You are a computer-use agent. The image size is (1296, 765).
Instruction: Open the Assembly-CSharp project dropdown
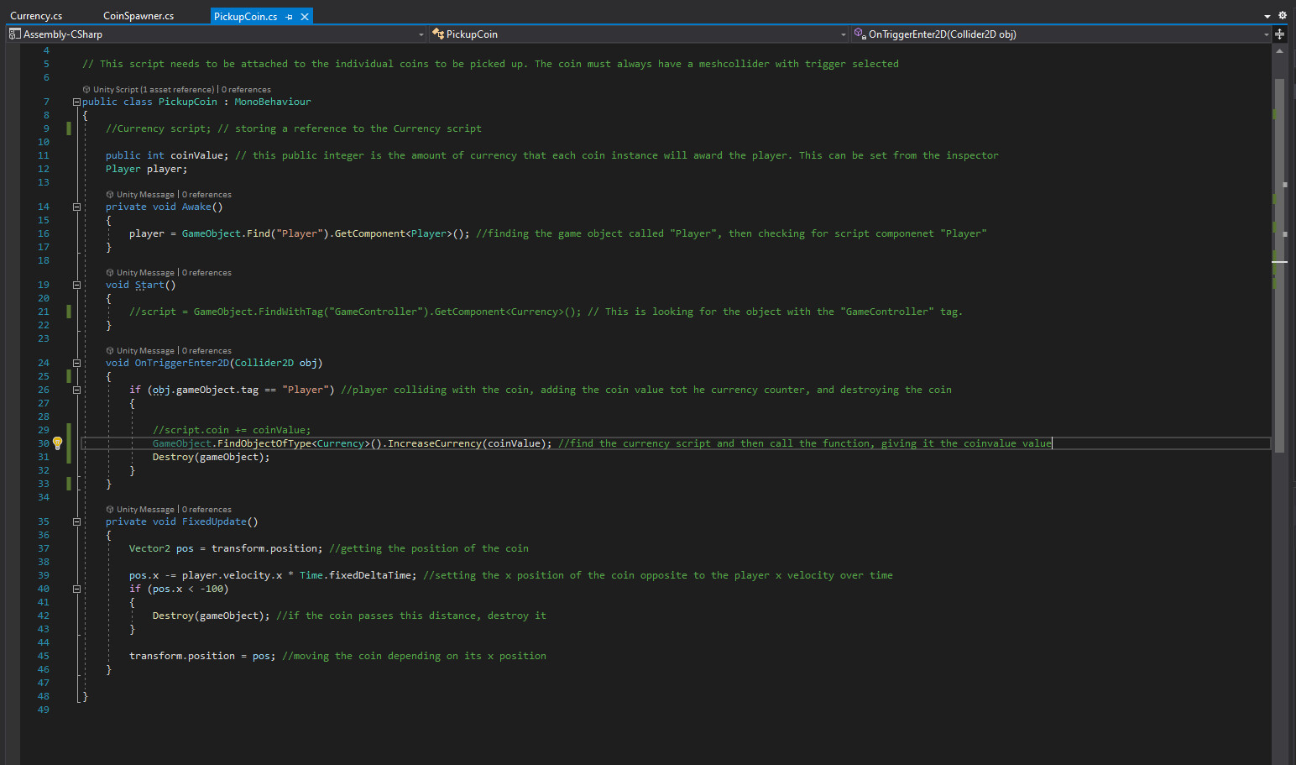click(217, 34)
